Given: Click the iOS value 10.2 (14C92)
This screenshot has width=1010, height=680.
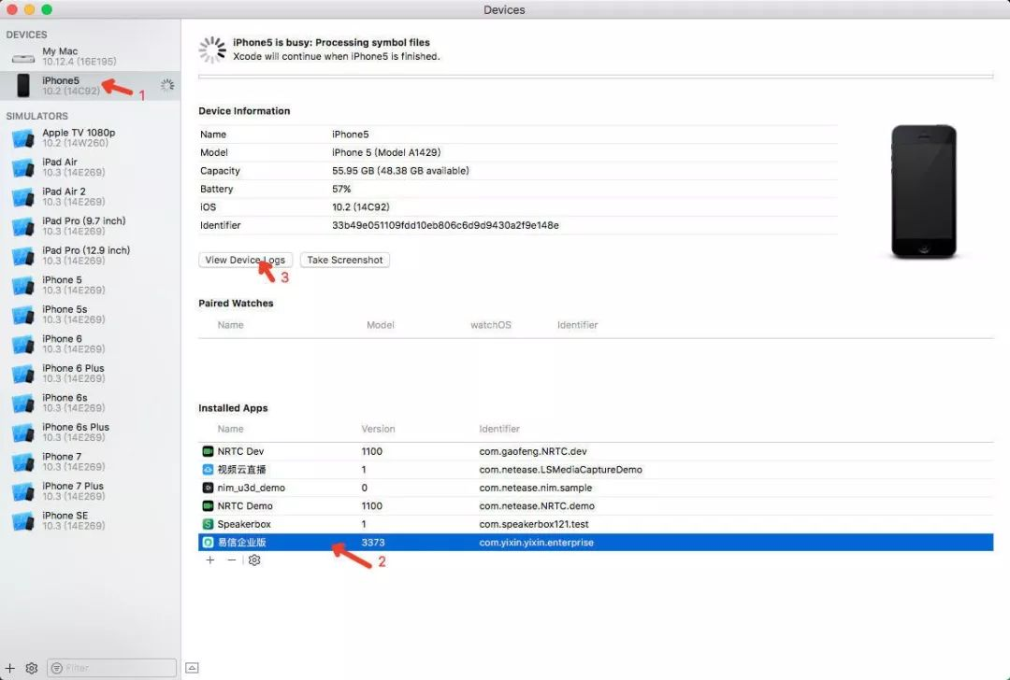Looking at the screenshot, I should click(x=361, y=207).
